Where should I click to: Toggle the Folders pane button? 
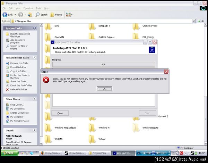pos(56,15)
